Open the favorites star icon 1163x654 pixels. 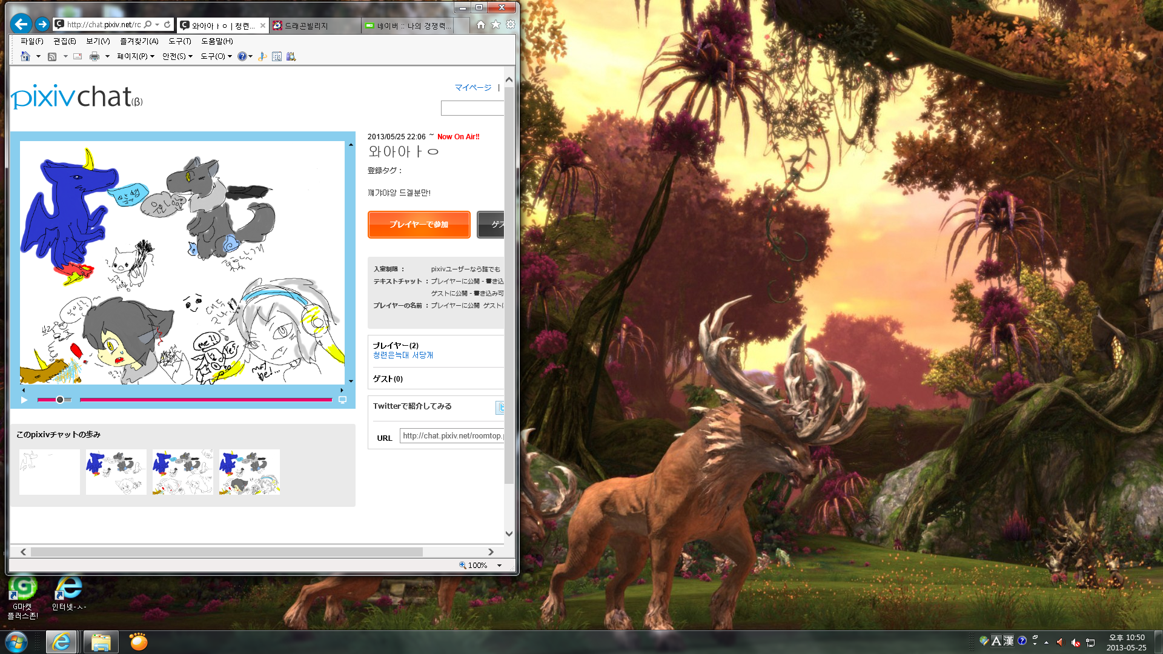(x=495, y=25)
